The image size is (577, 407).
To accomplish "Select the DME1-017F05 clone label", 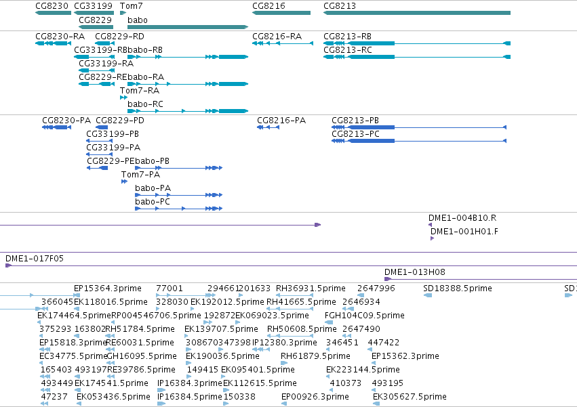I will [x=35, y=259].
